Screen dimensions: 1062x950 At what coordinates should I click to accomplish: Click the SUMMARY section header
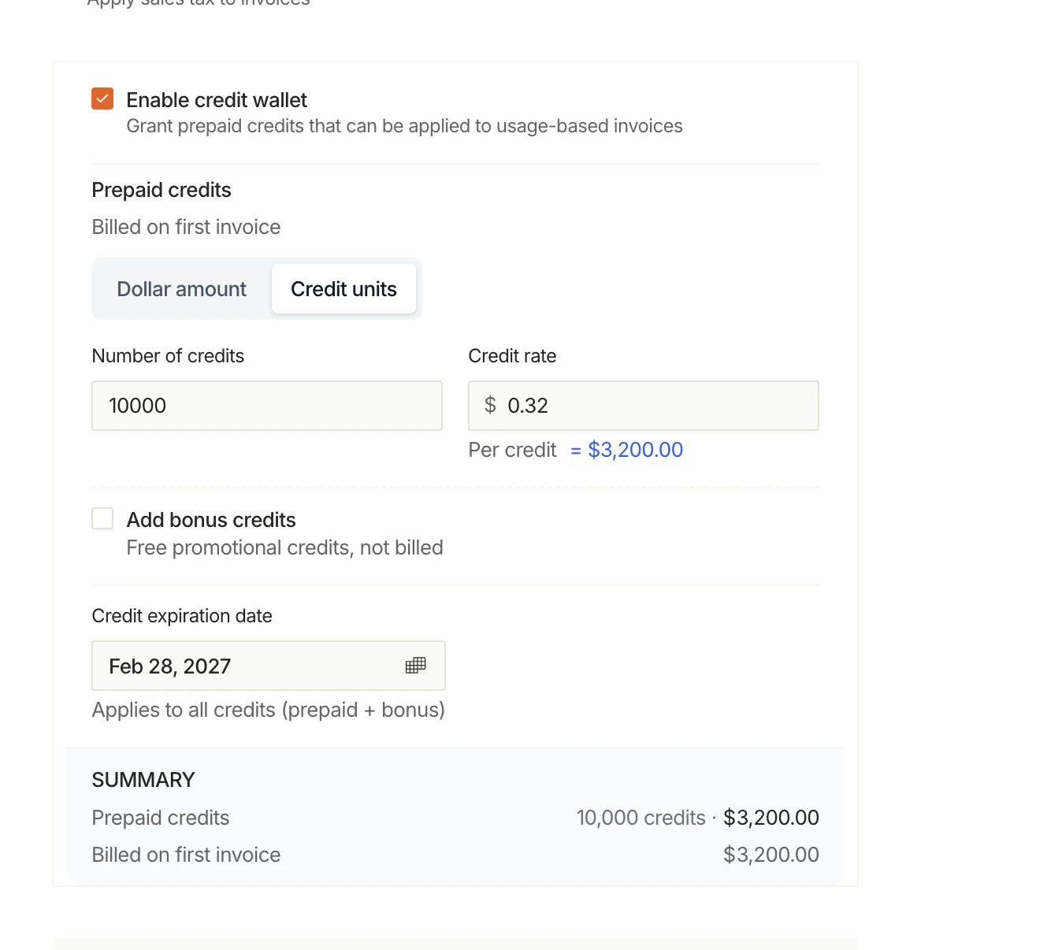point(143,779)
